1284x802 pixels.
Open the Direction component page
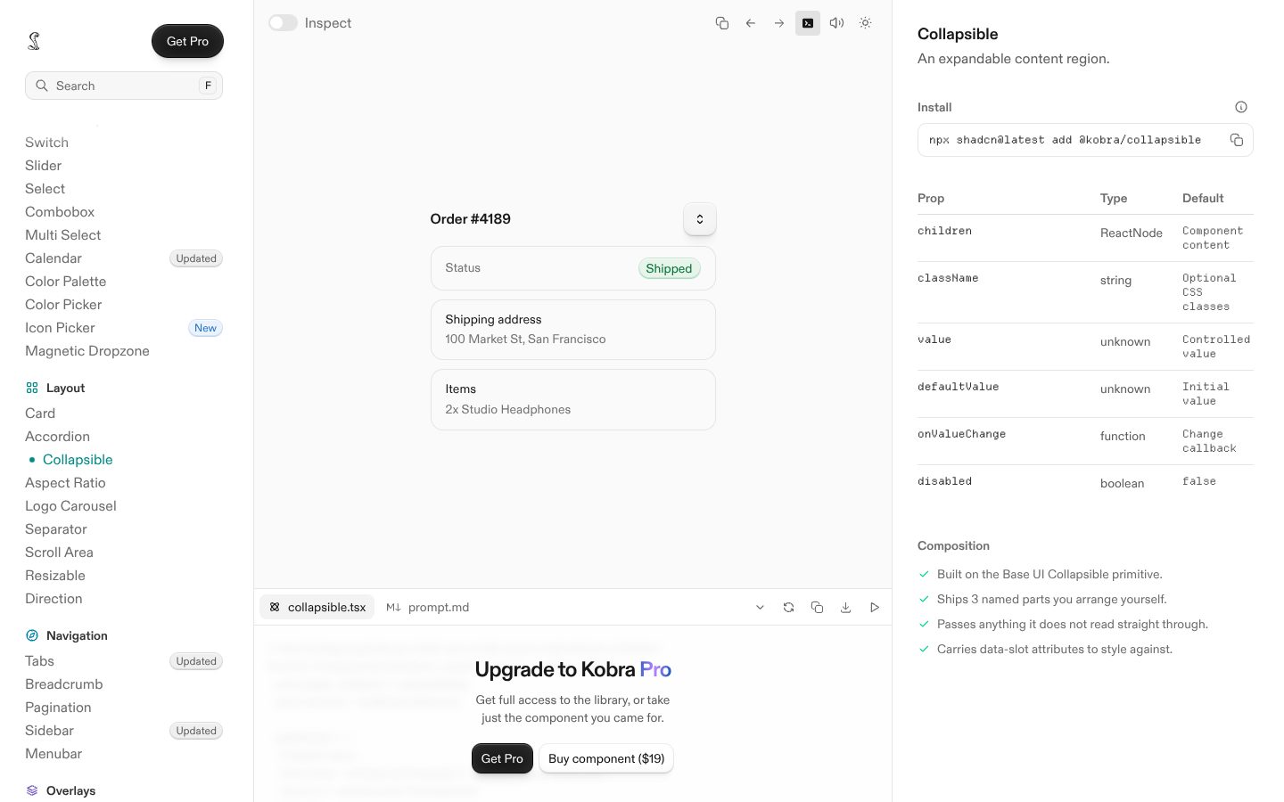(53, 599)
